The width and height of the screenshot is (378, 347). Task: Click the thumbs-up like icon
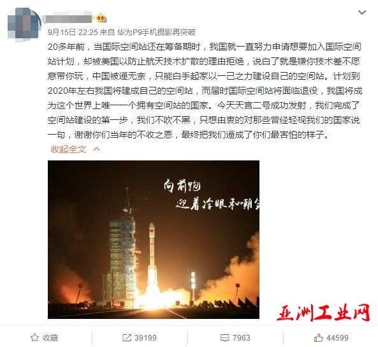pos(318,337)
